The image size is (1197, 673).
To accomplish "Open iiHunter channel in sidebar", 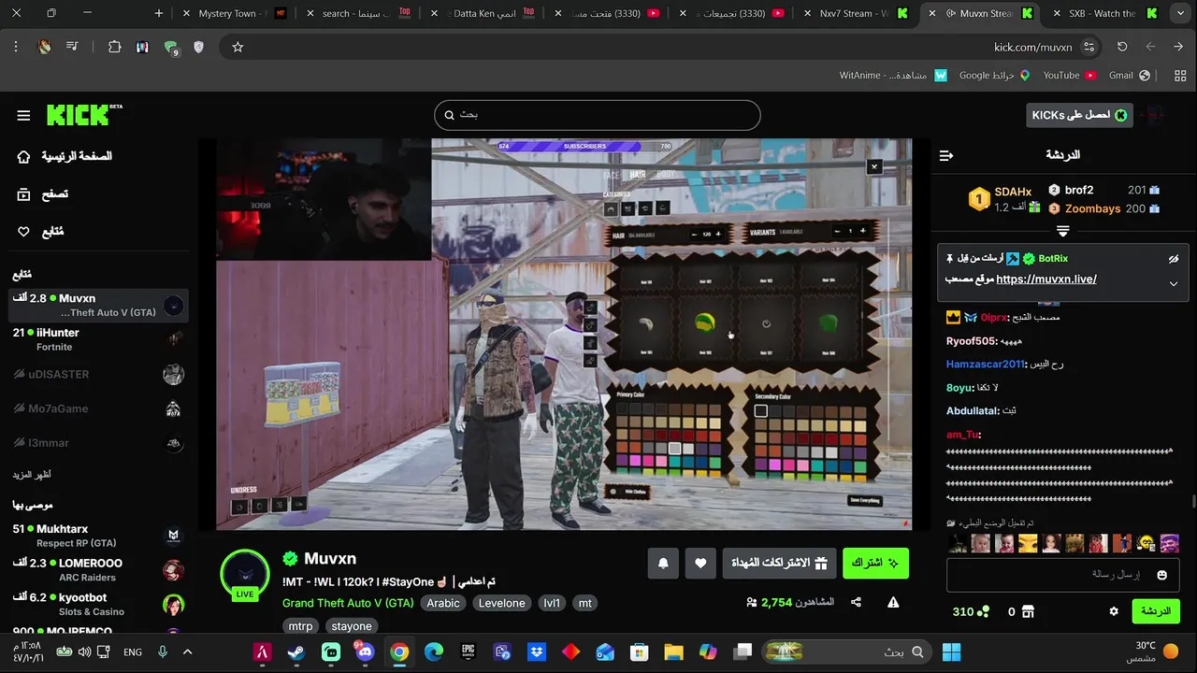I will (x=98, y=339).
